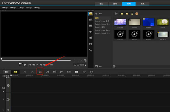Select the purple video clip thumbnail
Screen dimensions: 170x112
(x=120, y=22)
